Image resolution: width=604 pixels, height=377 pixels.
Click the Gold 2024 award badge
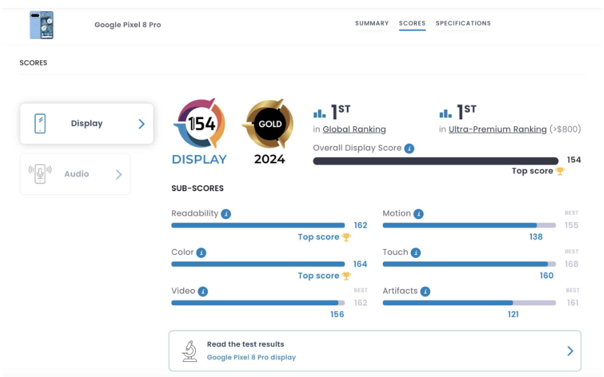269,132
